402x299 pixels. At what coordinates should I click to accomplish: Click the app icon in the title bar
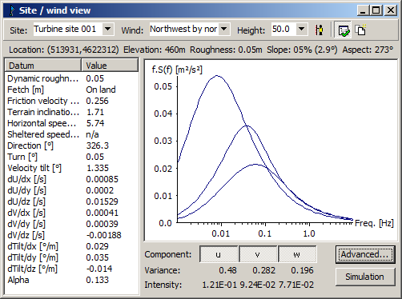12,10
